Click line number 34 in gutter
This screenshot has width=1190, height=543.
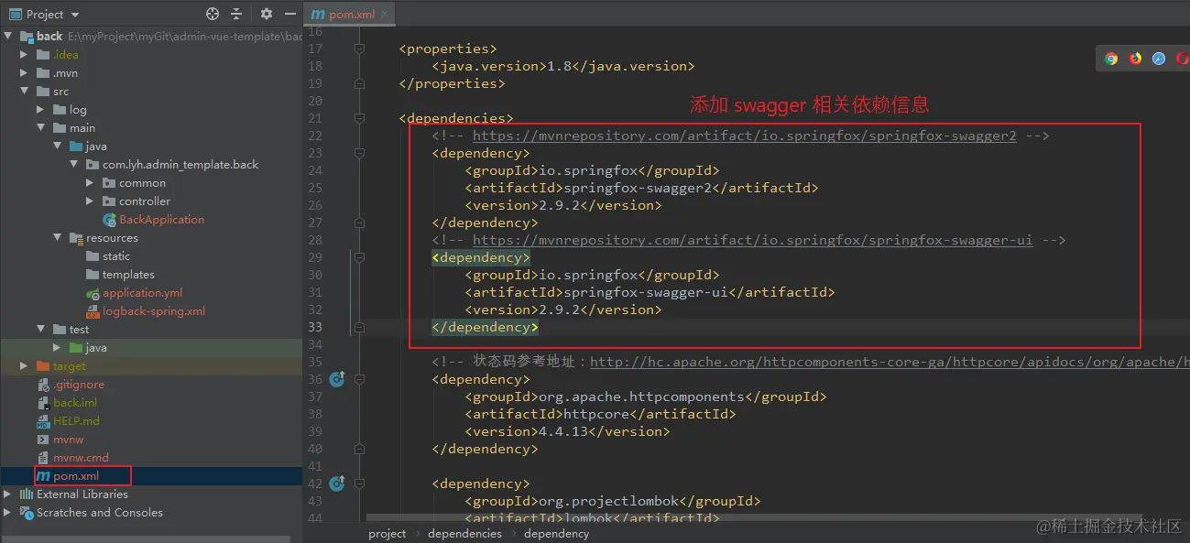pos(314,344)
